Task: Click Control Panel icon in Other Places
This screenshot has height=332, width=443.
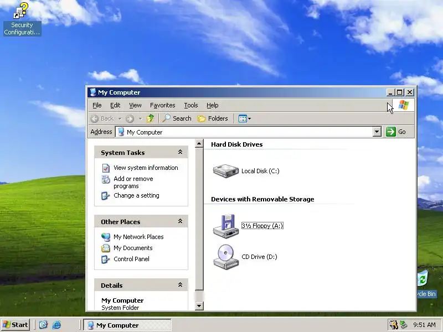Action: coord(105,259)
